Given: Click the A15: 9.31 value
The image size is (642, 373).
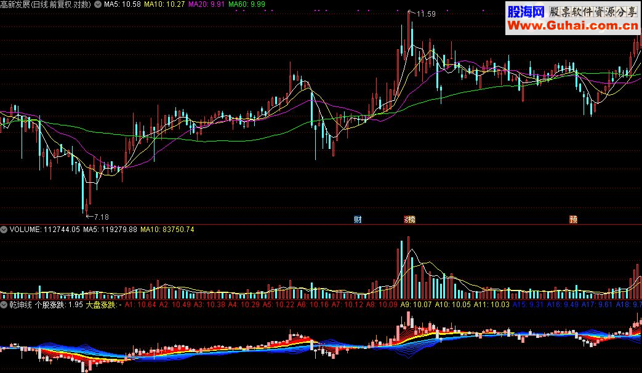Looking at the screenshot, I should (528, 305).
